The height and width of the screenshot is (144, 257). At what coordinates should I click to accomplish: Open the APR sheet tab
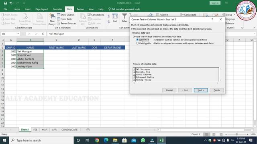[x=54, y=130]
